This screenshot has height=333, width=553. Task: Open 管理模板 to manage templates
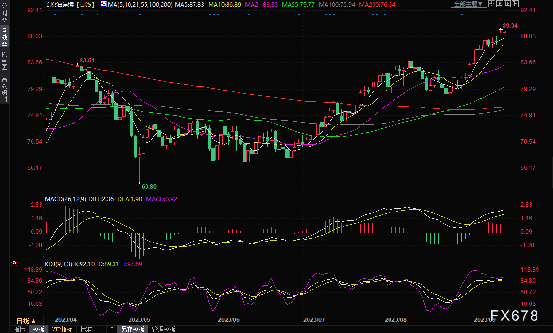point(163,329)
